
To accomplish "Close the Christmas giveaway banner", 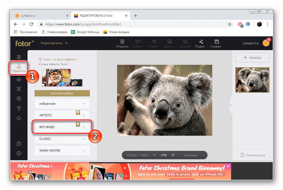I will click(x=228, y=166).
